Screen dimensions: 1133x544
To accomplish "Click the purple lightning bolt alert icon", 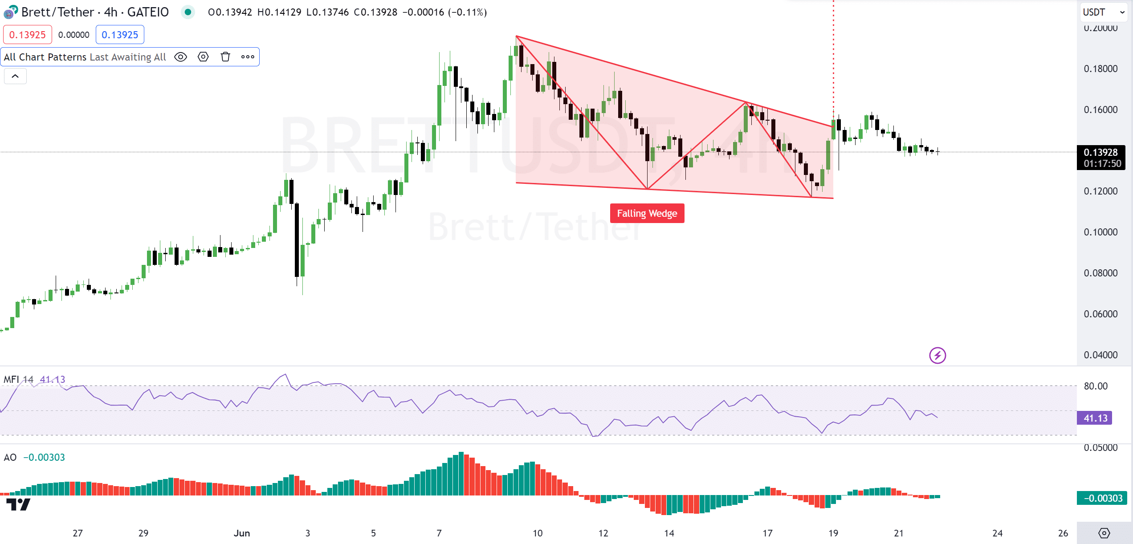I will [x=937, y=355].
